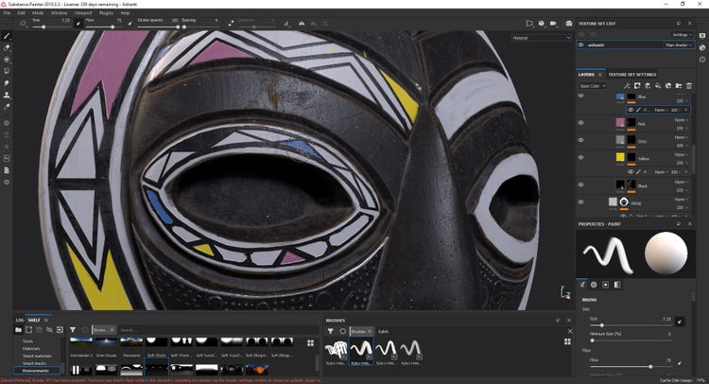Add a new fill layer

[658, 85]
